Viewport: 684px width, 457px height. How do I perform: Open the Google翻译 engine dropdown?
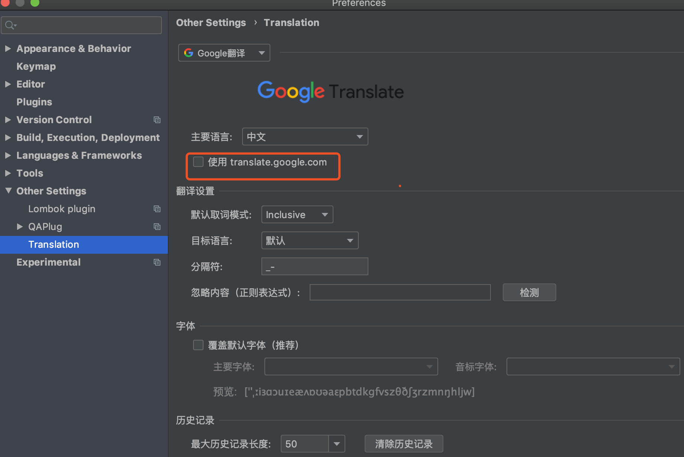261,53
